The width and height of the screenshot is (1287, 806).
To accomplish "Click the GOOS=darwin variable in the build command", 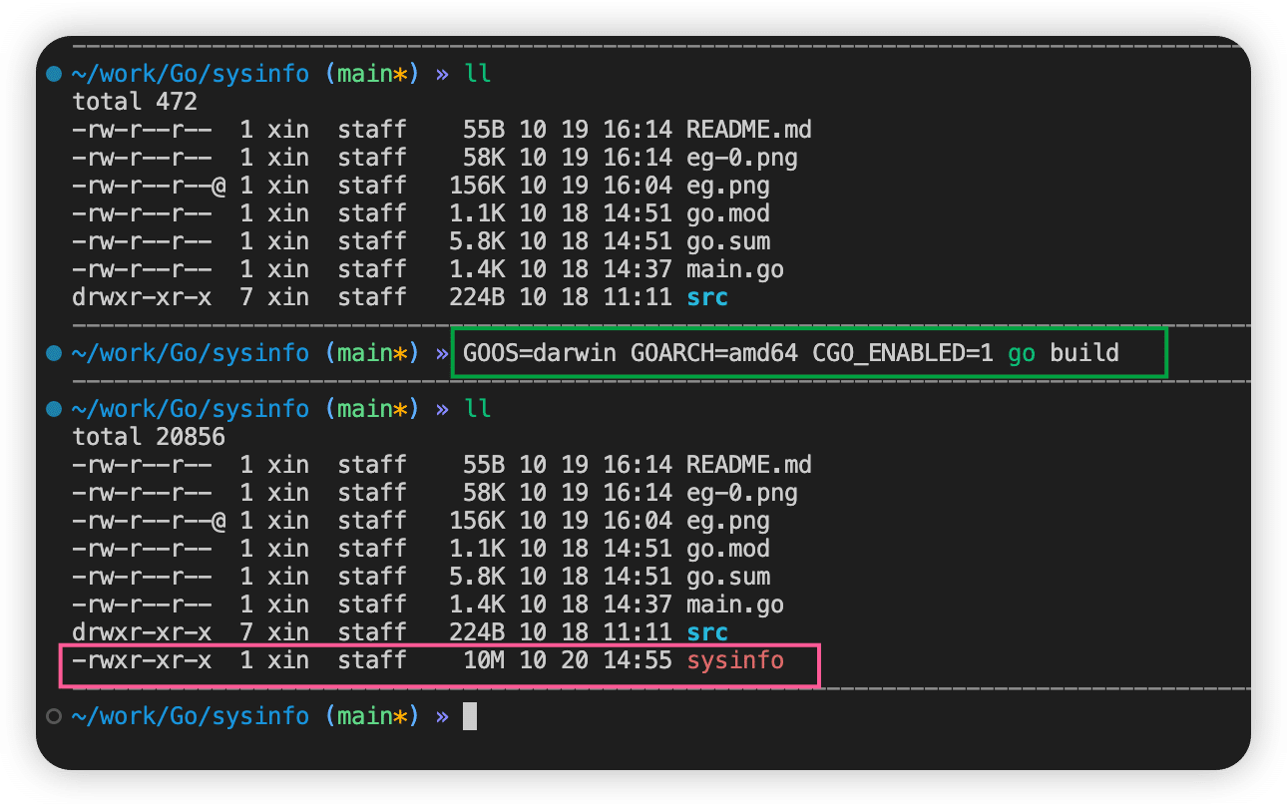I will 540,353.
